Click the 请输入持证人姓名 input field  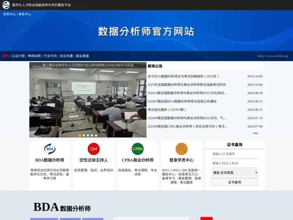click(234, 163)
